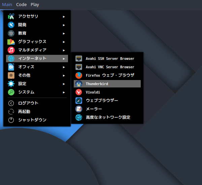Open the マルチメディア menu category
This screenshot has height=185, width=202.
point(37,50)
